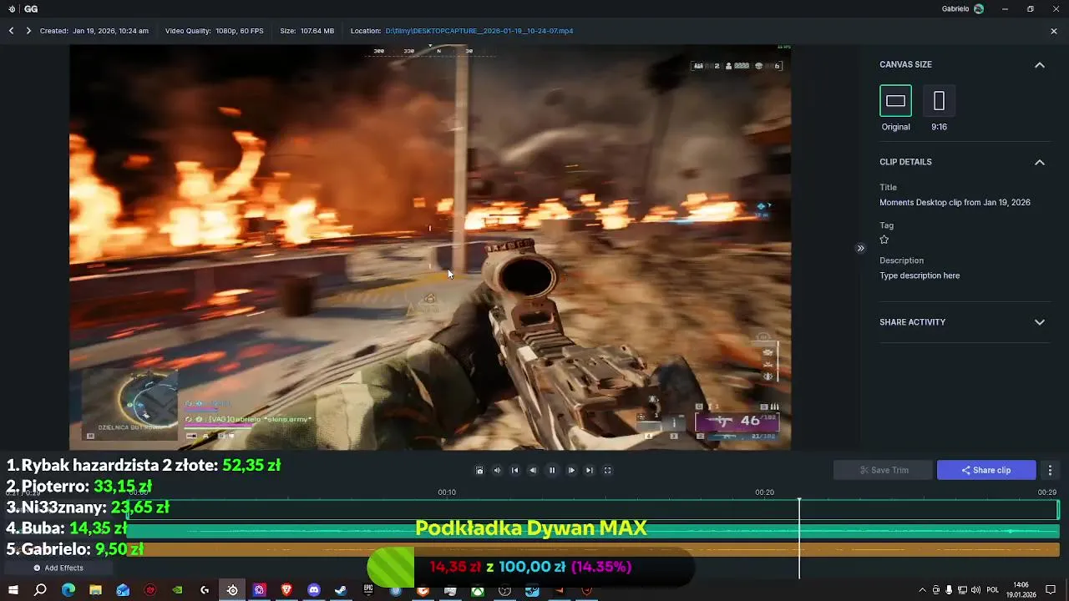Take a screenshot of the current frame
The width and height of the screenshot is (1069, 601).
(479, 470)
